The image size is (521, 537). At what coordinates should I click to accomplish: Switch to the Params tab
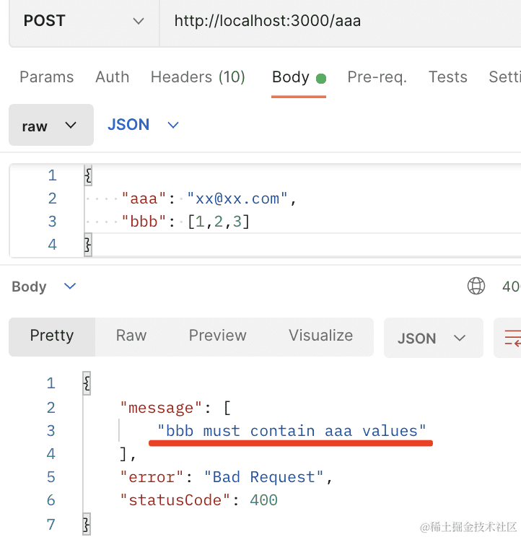click(x=46, y=77)
